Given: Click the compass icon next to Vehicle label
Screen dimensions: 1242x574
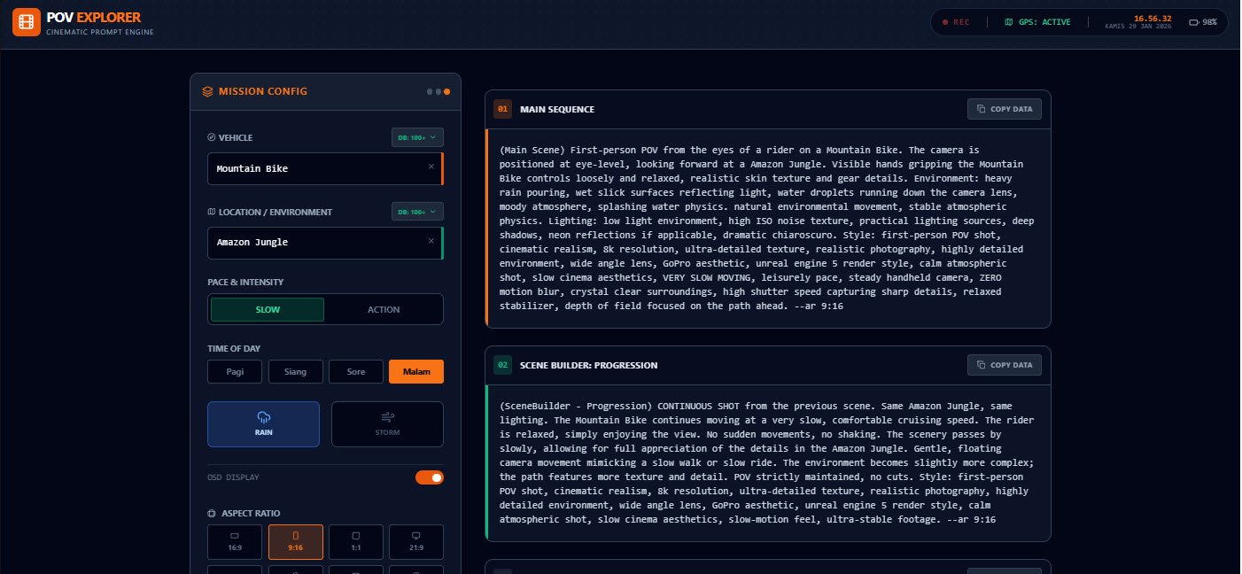Looking at the screenshot, I should click(x=211, y=137).
